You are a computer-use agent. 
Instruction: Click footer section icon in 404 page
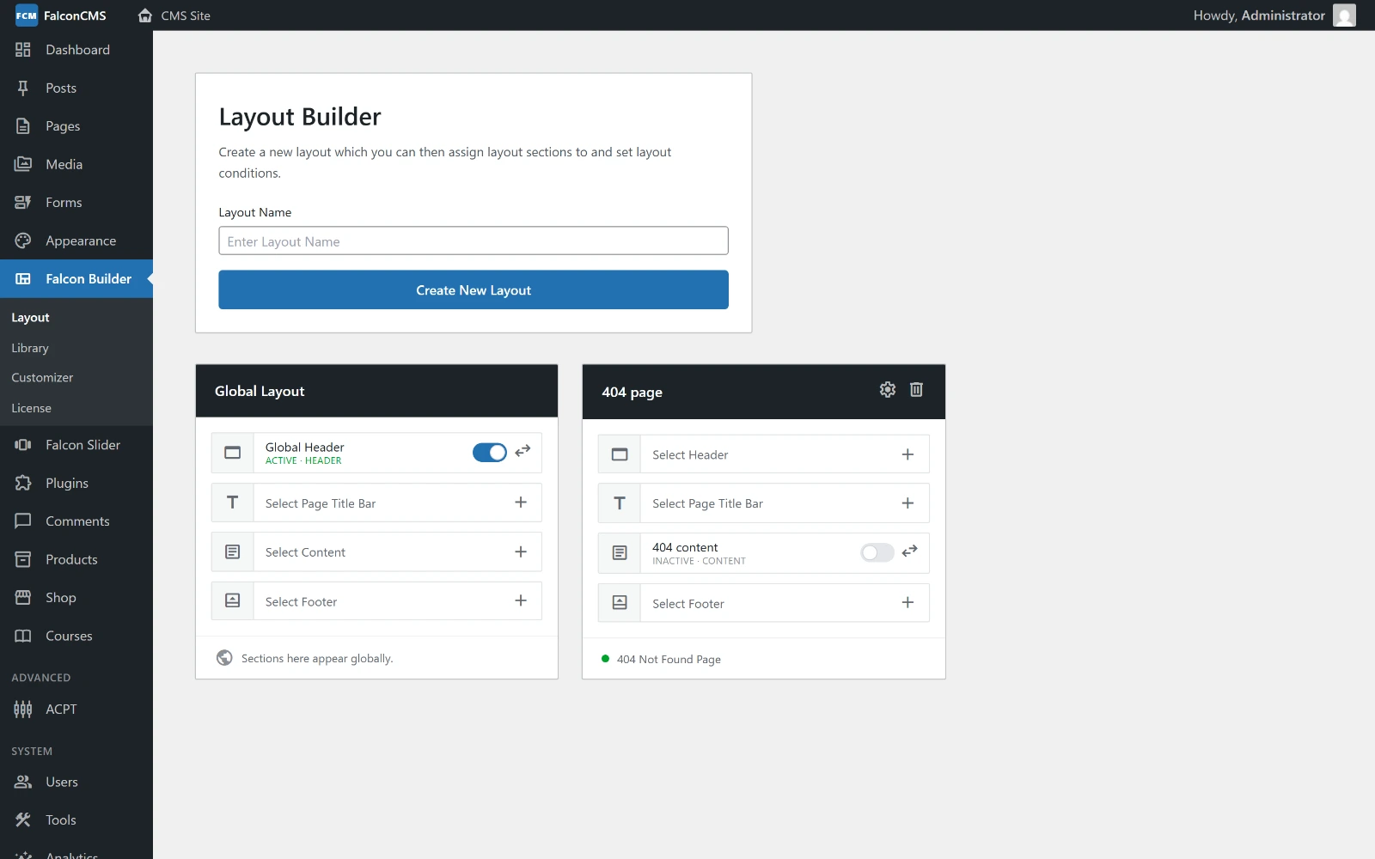click(620, 603)
